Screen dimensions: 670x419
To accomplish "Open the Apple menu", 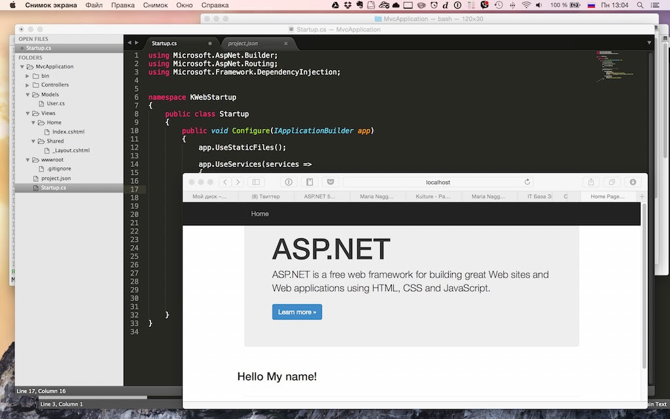I will tap(12, 5).
